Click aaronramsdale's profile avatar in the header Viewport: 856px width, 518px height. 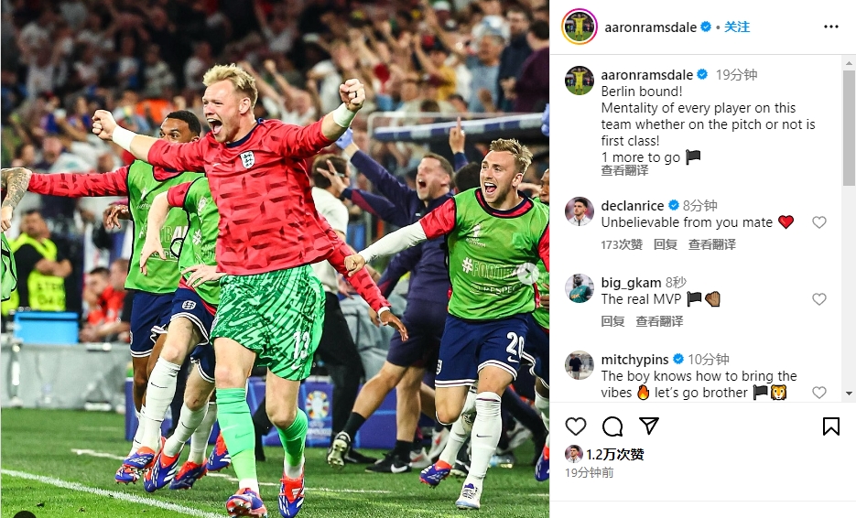pos(580,27)
